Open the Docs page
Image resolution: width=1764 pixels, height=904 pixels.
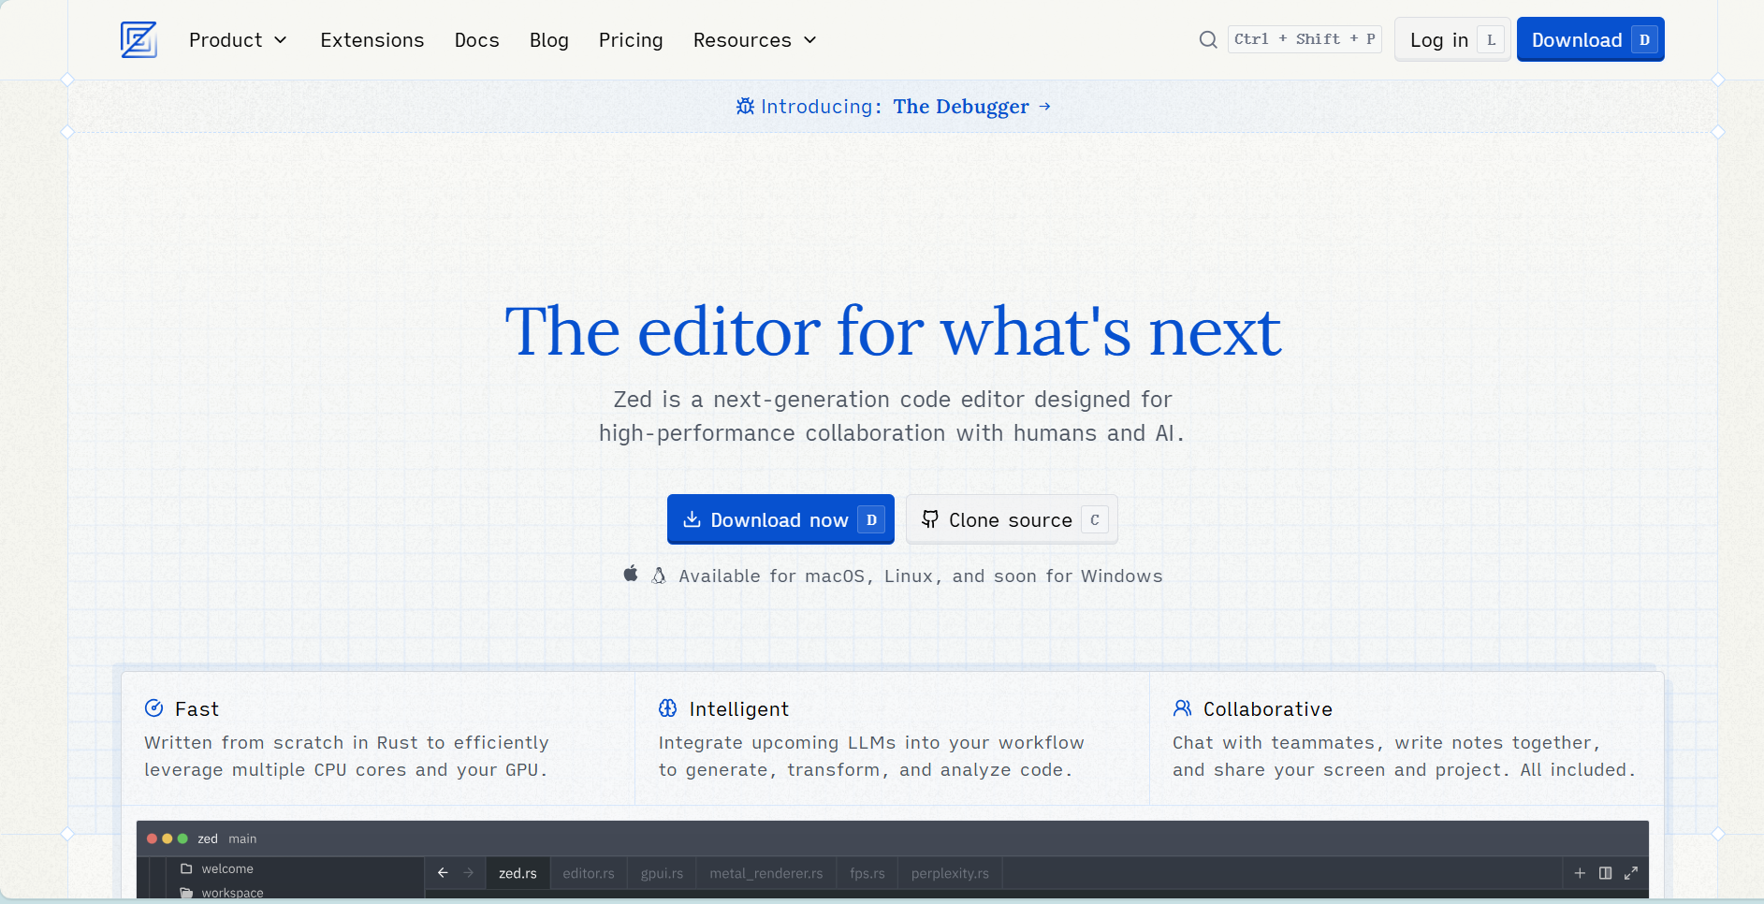477,40
